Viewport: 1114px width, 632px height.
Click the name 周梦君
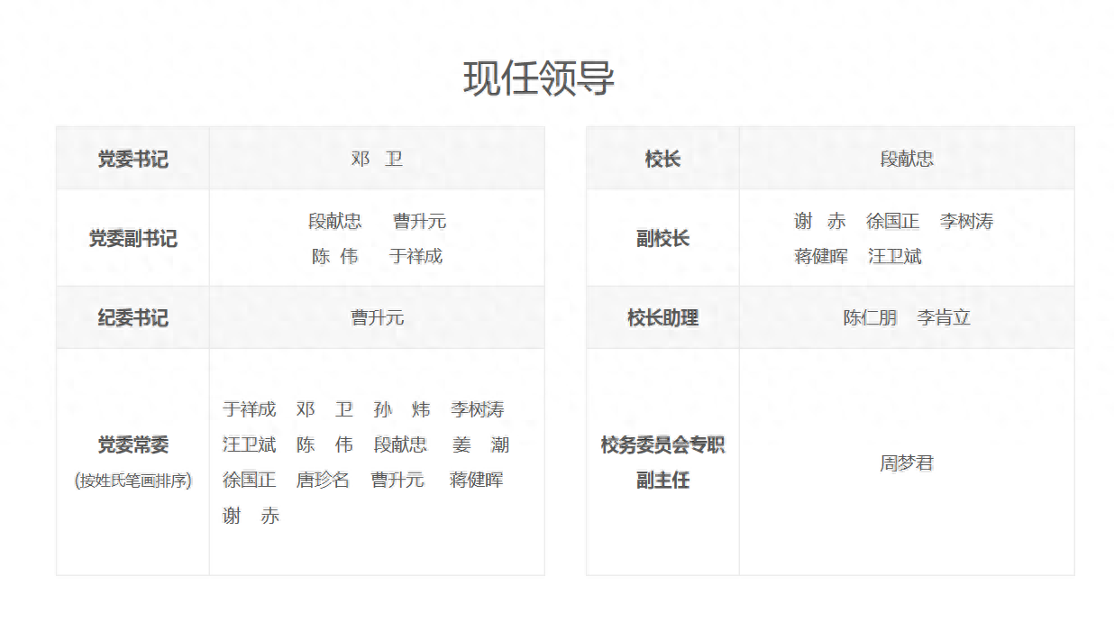click(x=907, y=463)
